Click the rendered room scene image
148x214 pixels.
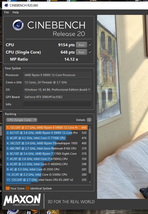pos(122,107)
